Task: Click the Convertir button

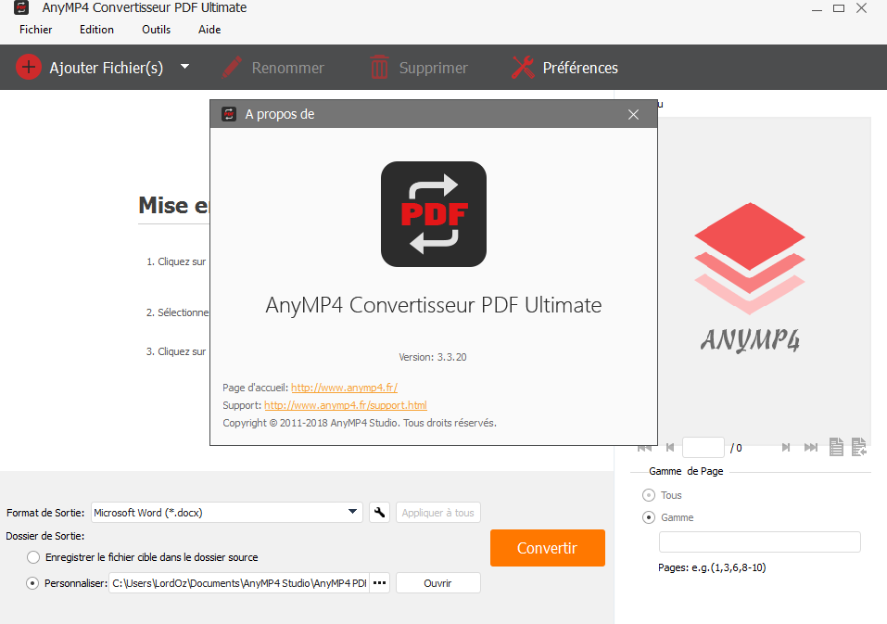Action: pyautogui.click(x=547, y=548)
